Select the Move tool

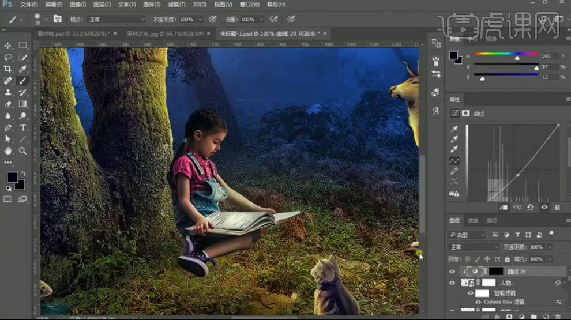[7, 46]
